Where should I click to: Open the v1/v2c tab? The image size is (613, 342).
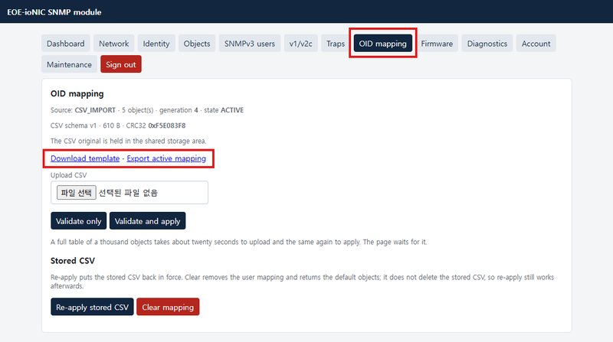[300, 44]
